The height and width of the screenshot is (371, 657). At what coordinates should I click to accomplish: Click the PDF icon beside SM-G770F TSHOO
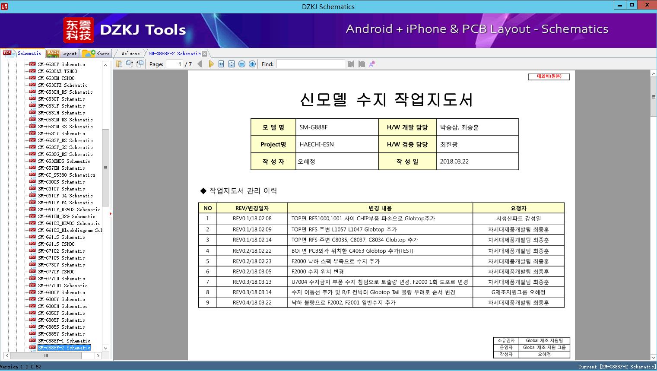[32, 271]
